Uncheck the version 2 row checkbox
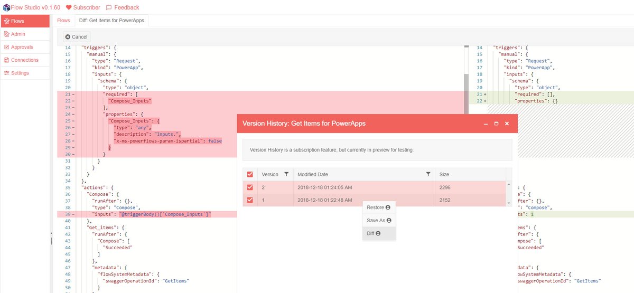 pos(250,187)
